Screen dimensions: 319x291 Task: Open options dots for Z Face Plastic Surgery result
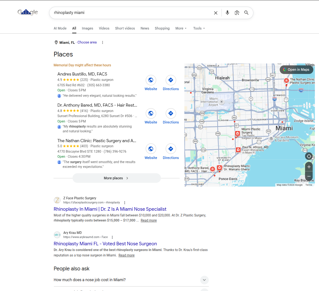point(125,202)
